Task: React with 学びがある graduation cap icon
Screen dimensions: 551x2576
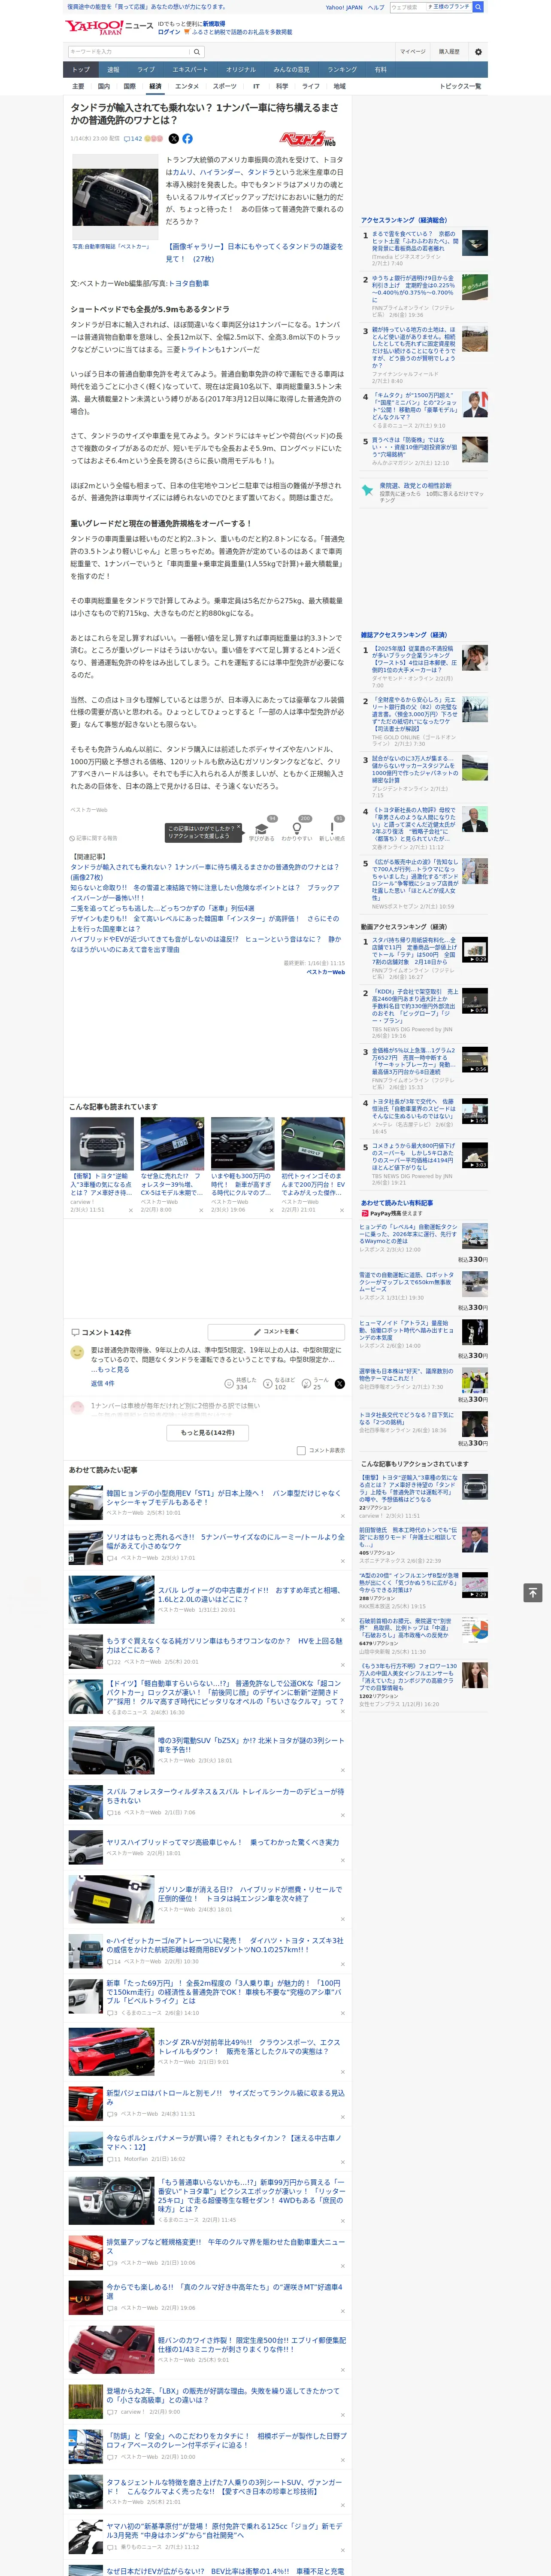Action: [x=262, y=829]
